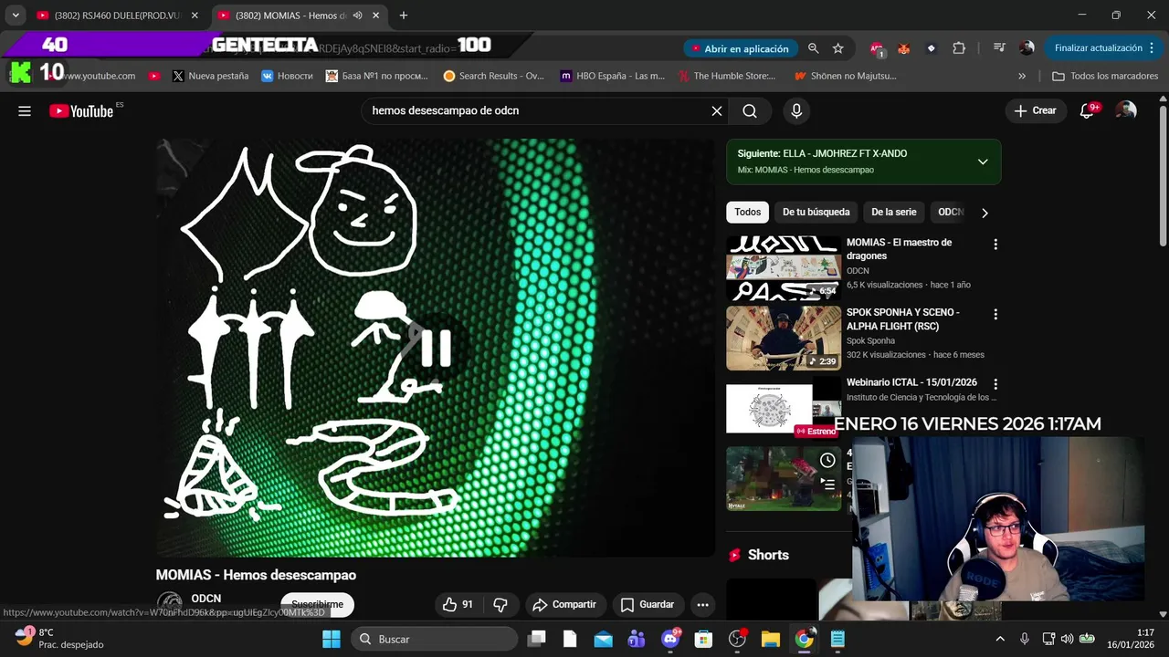Open File Explorer from the taskbar
Viewport: 1169px width, 657px height.
coord(770,639)
